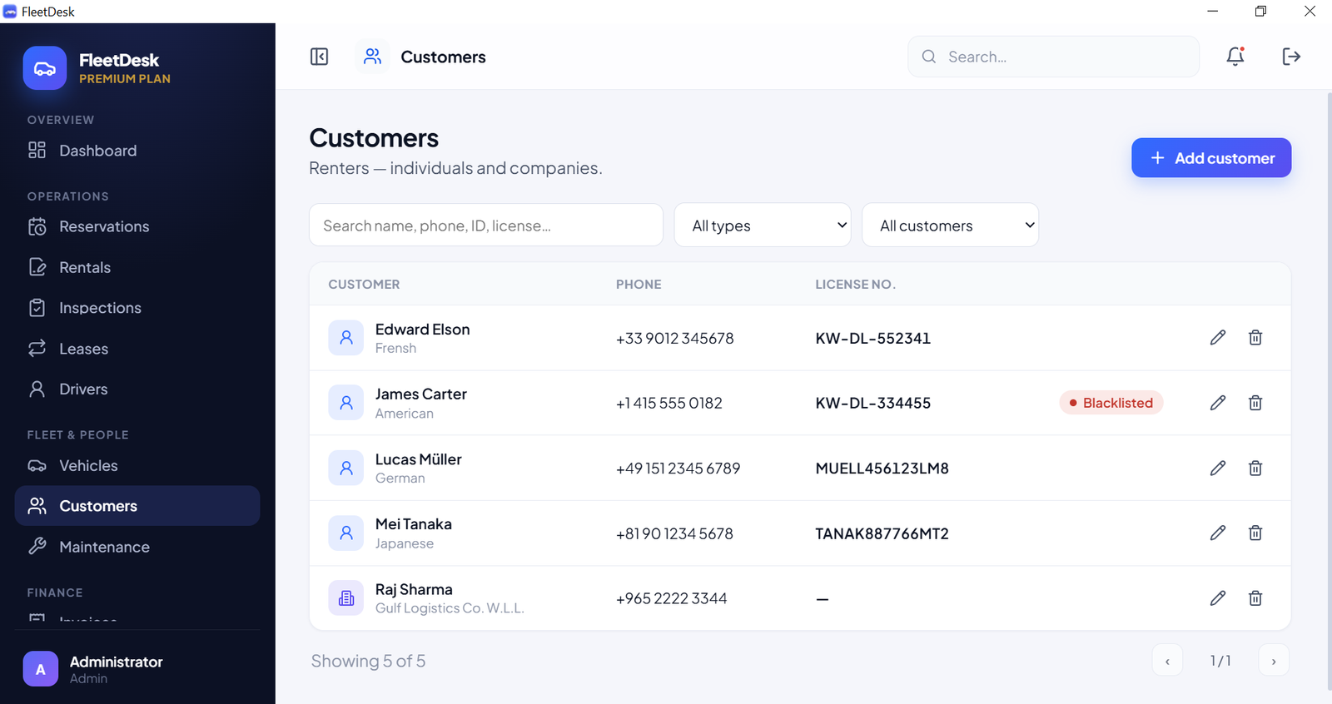Click the magnifier icon in global search
The height and width of the screenshot is (704, 1332).
click(929, 57)
